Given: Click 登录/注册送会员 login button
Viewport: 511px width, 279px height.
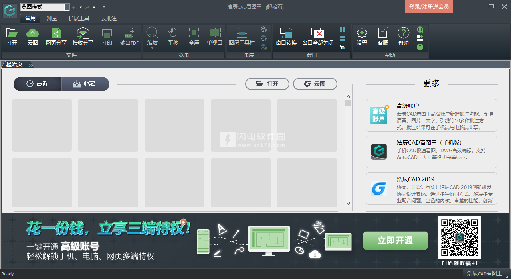Looking at the screenshot, I should [428, 7].
